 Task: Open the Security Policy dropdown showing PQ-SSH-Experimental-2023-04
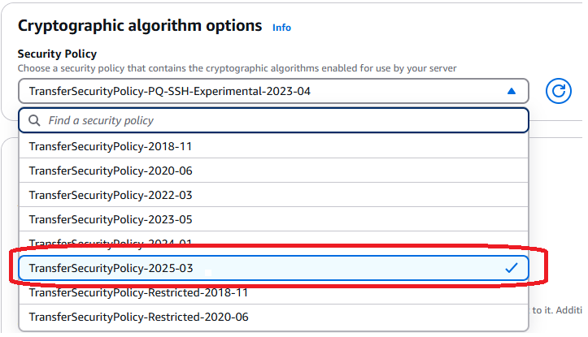[x=272, y=91]
